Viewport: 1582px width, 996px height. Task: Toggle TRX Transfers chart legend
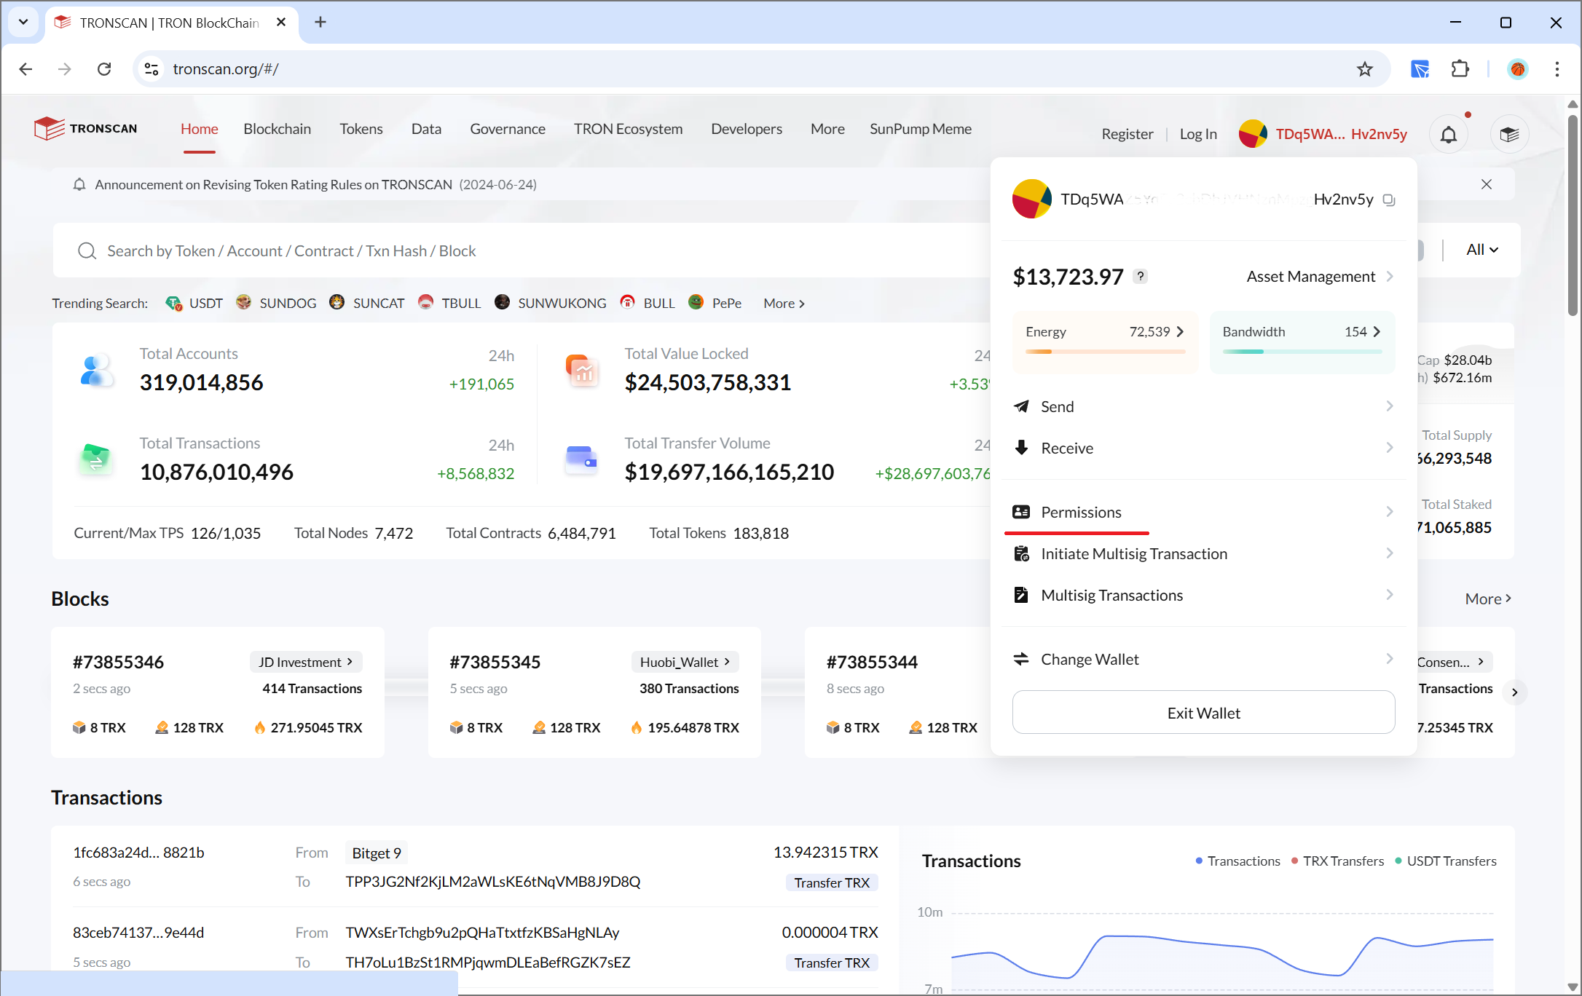click(x=1337, y=861)
